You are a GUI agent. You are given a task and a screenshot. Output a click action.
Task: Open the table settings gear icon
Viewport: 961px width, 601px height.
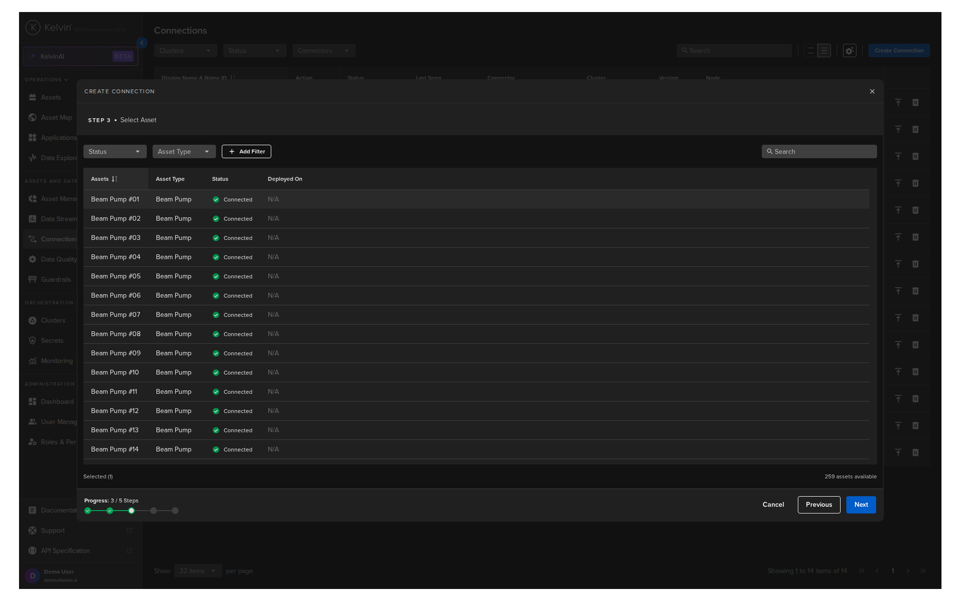849,51
